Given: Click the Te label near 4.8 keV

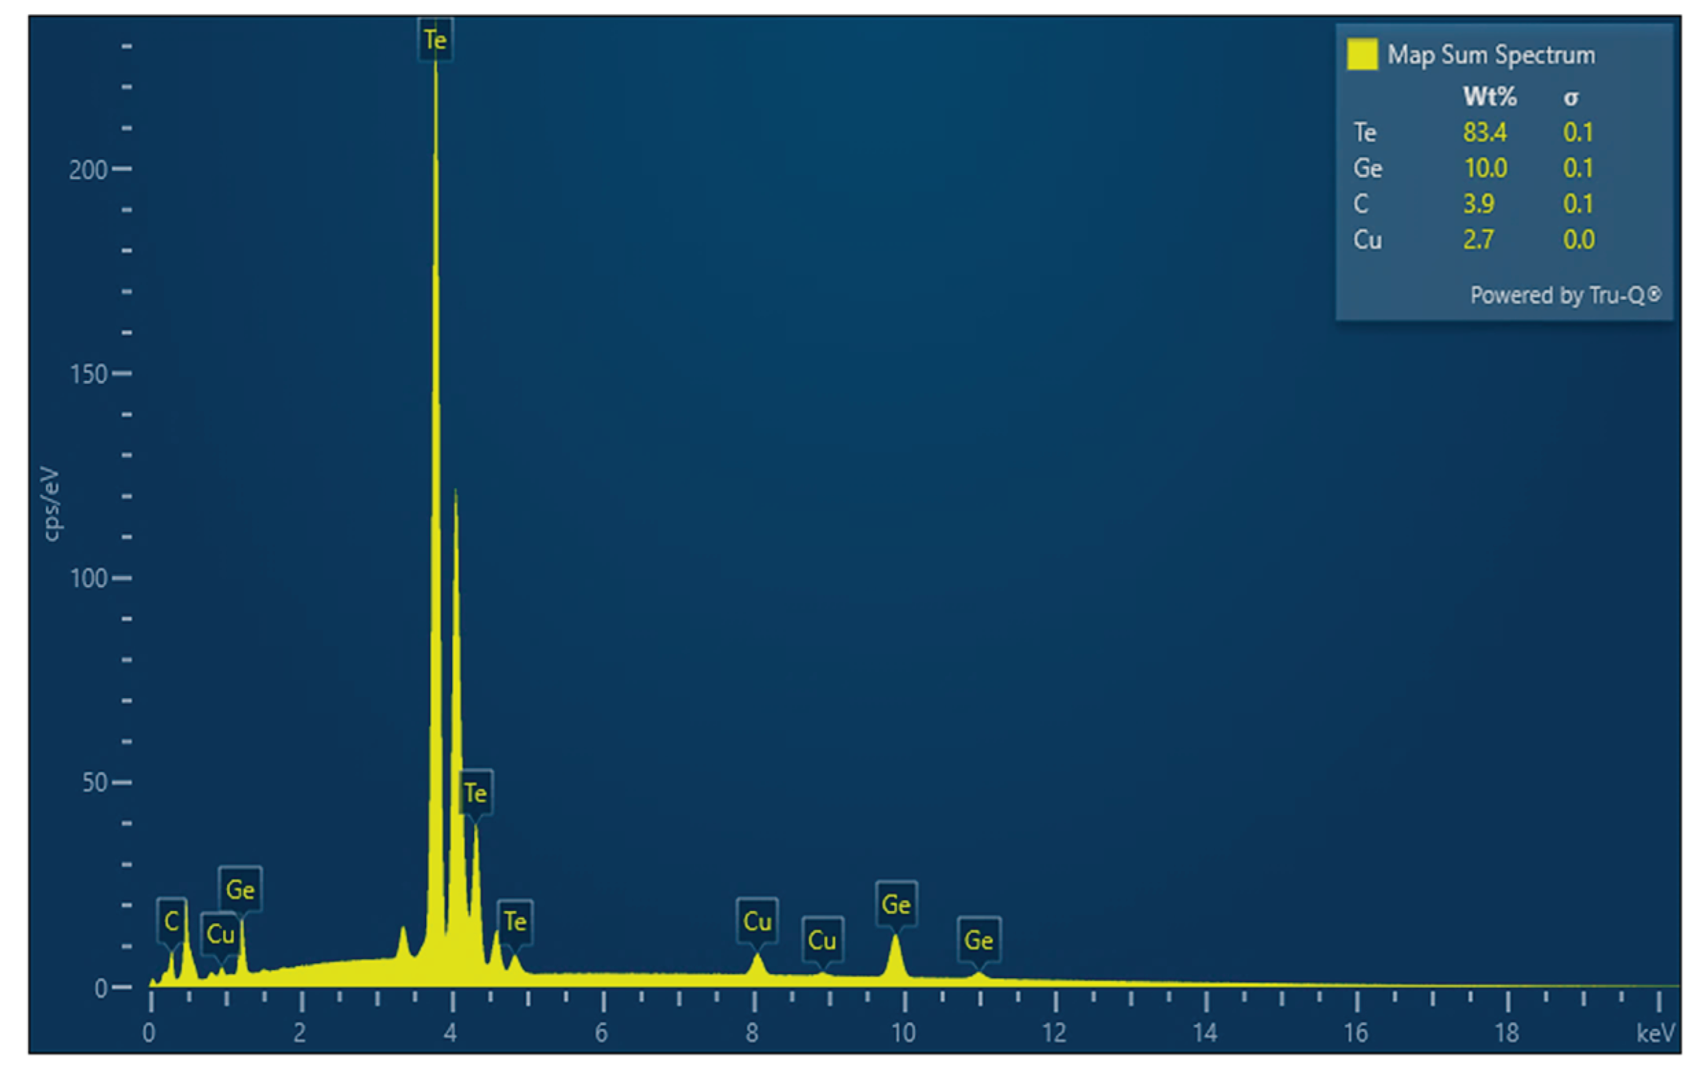Looking at the screenshot, I should (x=515, y=921).
